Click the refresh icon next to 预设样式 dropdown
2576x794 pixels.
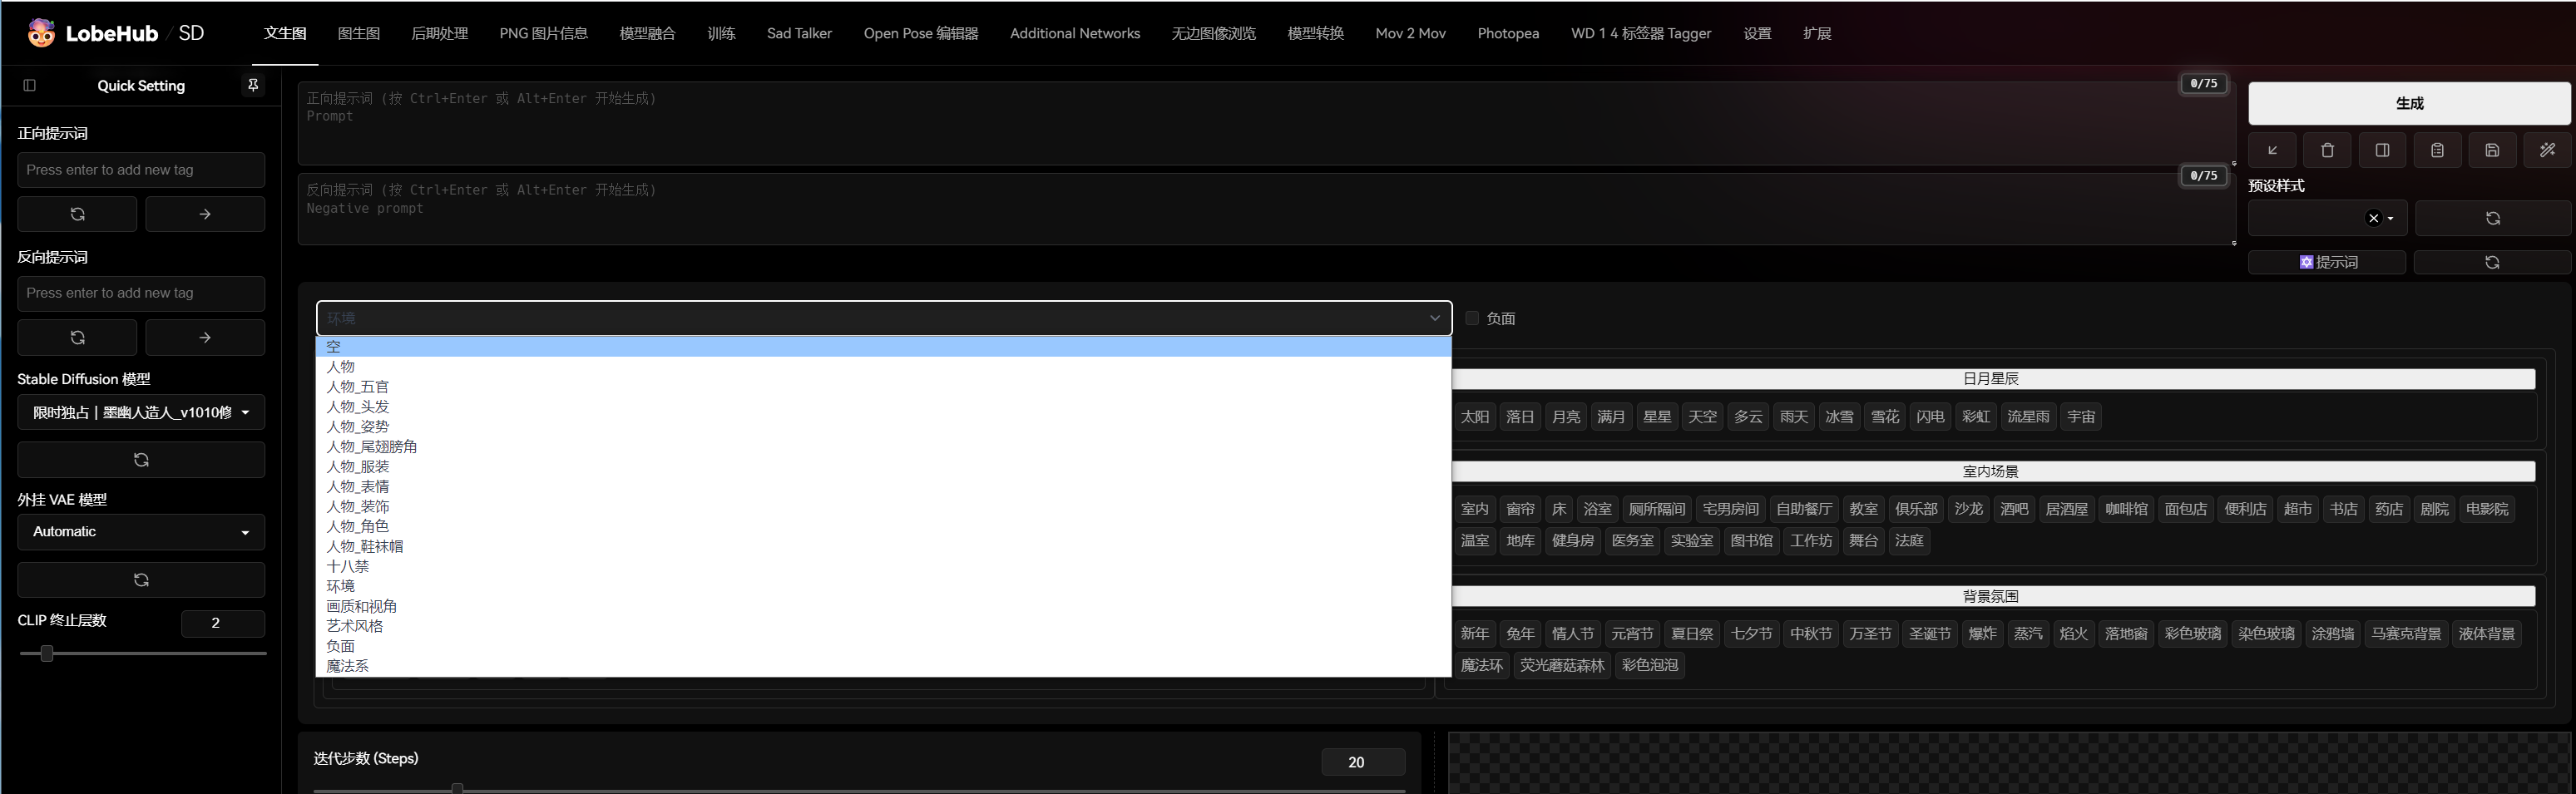coord(2492,218)
